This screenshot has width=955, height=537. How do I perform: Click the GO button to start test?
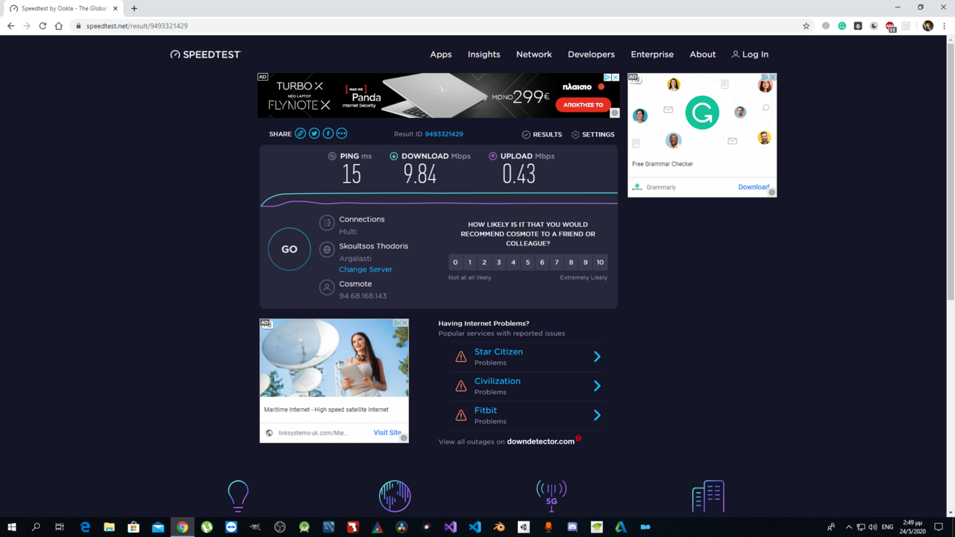coord(289,249)
